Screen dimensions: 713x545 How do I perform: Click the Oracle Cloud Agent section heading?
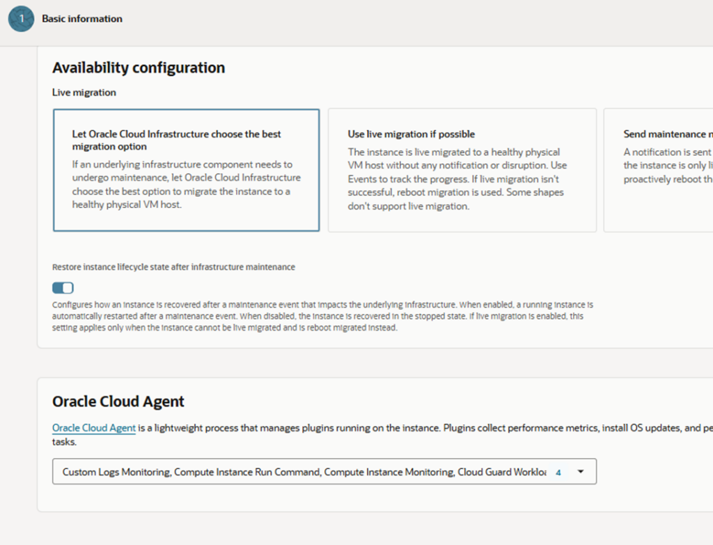(118, 402)
